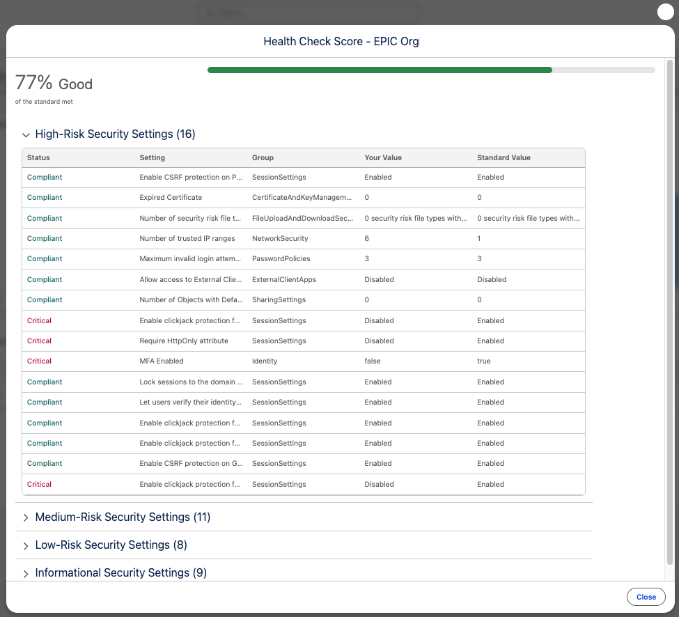Click the Identity group cell

pyautogui.click(x=265, y=361)
